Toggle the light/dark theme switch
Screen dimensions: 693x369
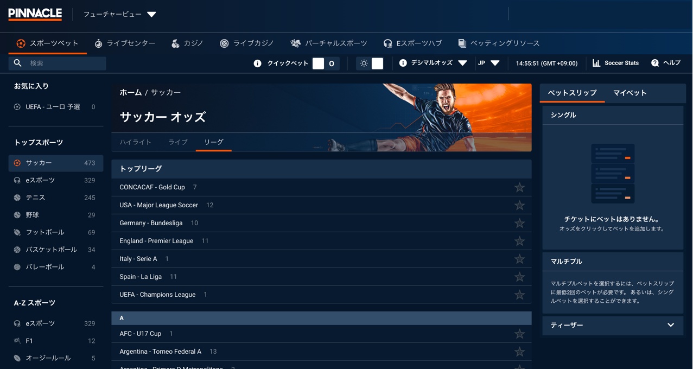[370, 63]
